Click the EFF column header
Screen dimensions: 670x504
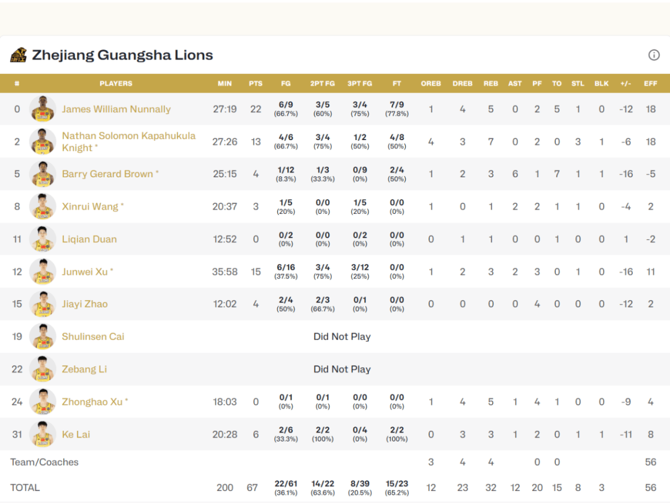pos(650,84)
